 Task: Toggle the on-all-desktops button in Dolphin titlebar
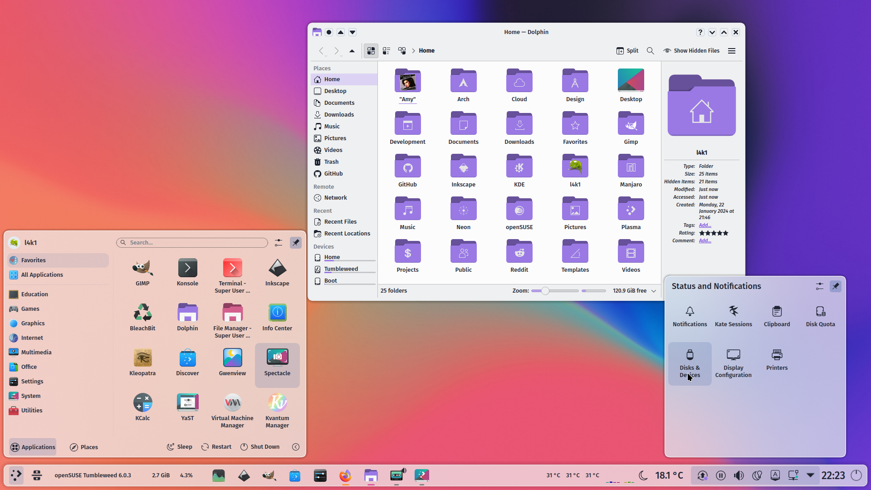click(329, 32)
